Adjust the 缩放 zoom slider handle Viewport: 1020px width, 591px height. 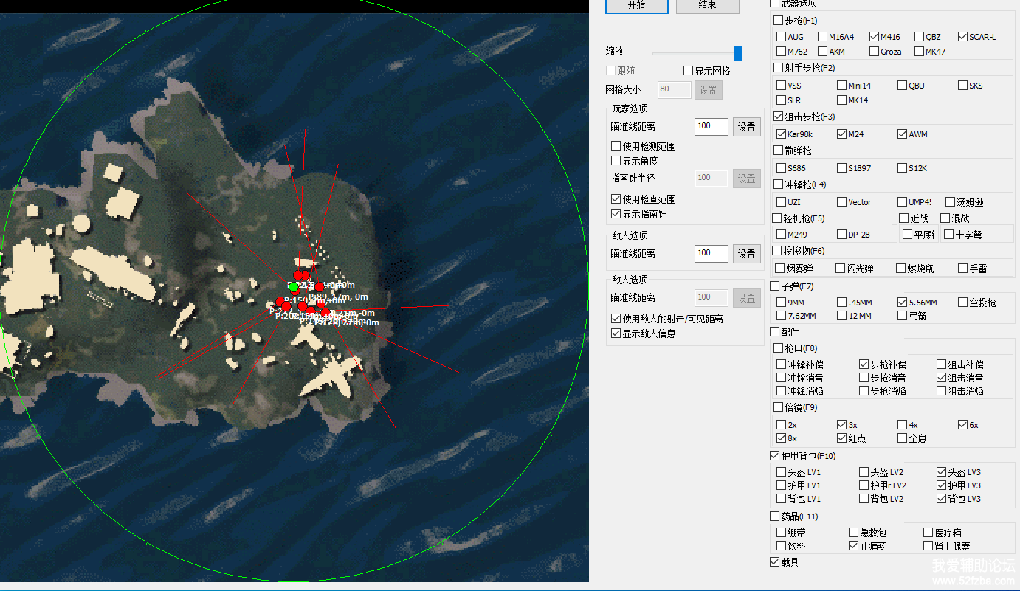[x=737, y=53]
